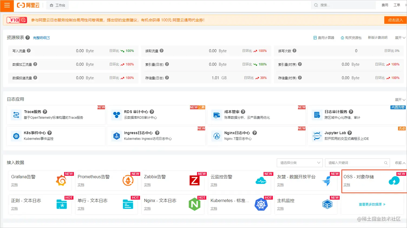Open the 费用计算器 link
Viewport: 407px width, 228px height.
(324, 38)
